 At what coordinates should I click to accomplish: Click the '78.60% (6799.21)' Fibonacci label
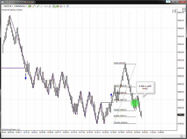point(120,110)
